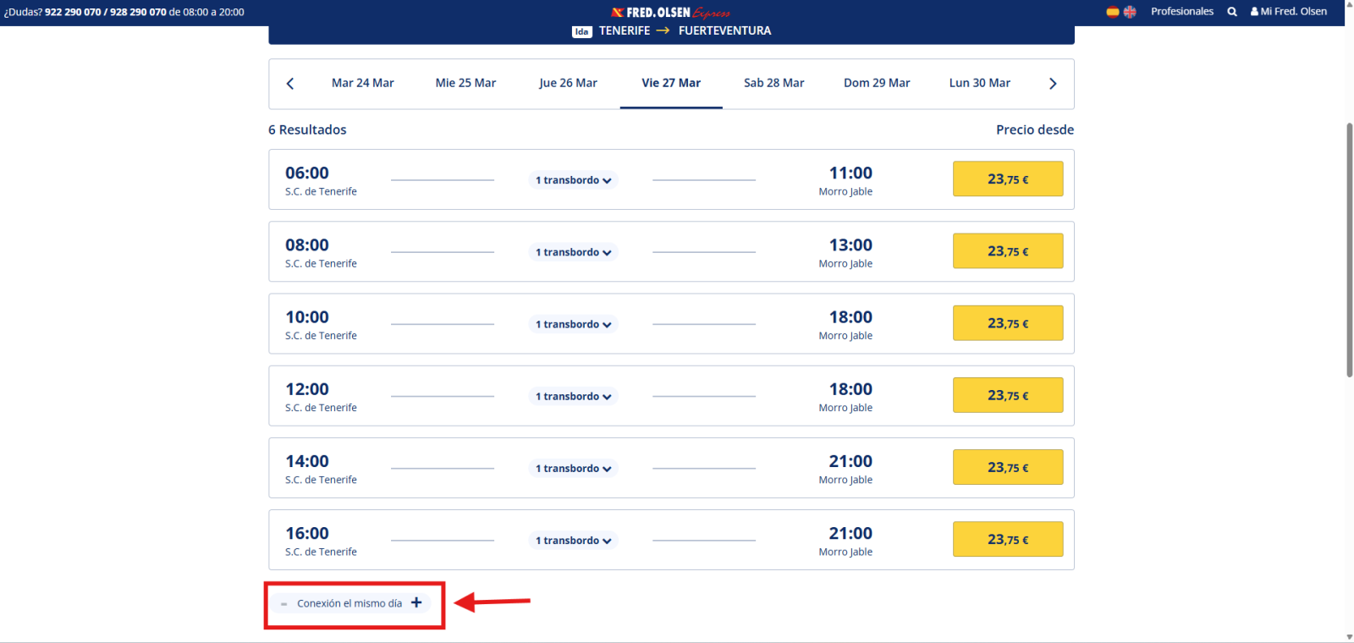Expand transbordo details for 16:00 departure
1354x643 pixels.
[x=573, y=541]
